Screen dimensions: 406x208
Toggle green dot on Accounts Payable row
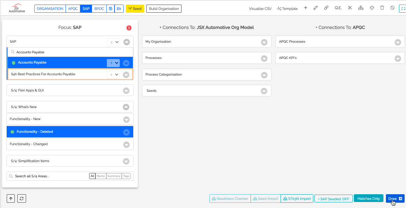pyautogui.click(x=13, y=63)
